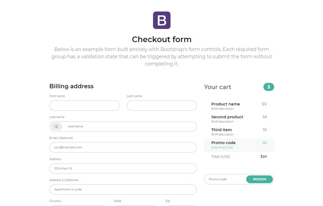Click the Bootstrap B logo
This screenshot has height=206, width=323.
coord(161,20)
